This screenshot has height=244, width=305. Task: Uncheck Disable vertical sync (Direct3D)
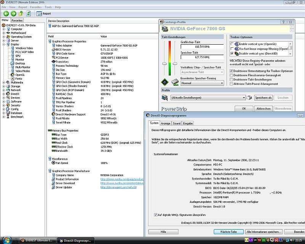pyautogui.click(x=232, y=53)
